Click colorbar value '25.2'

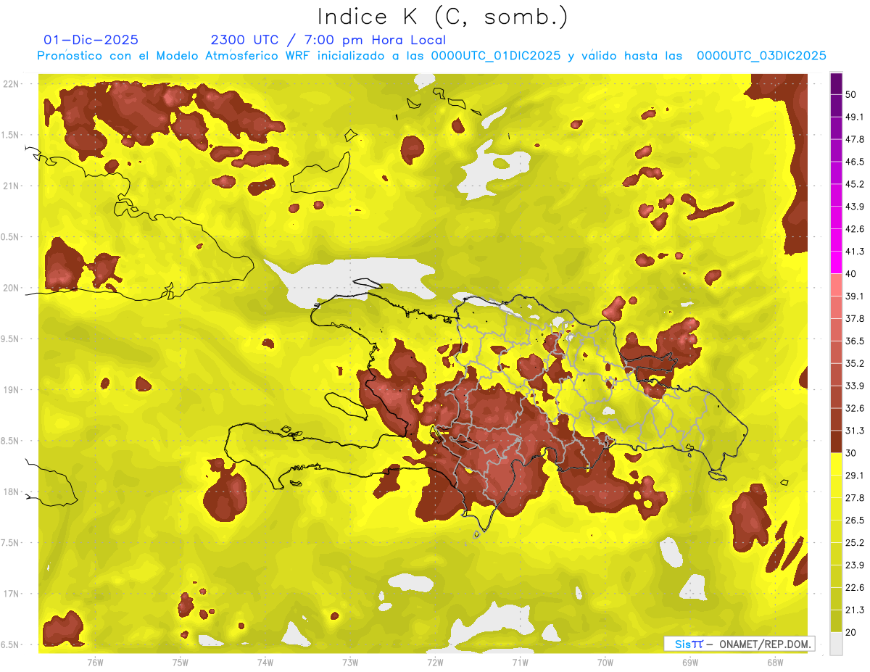pos(855,543)
